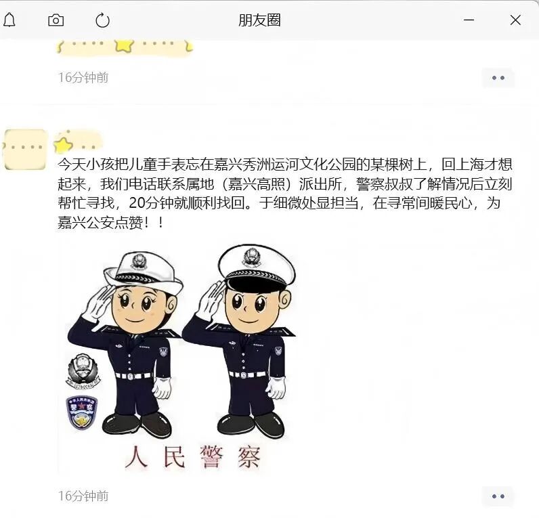Open the two-dot comment menu under the police picture
The width and height of the screenshot is (539, 518).
point(498,496)
